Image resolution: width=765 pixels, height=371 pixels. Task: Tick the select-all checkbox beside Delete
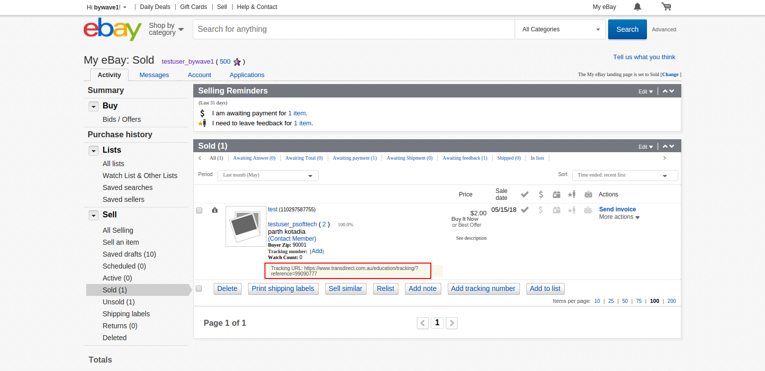[x=199, y=288]
